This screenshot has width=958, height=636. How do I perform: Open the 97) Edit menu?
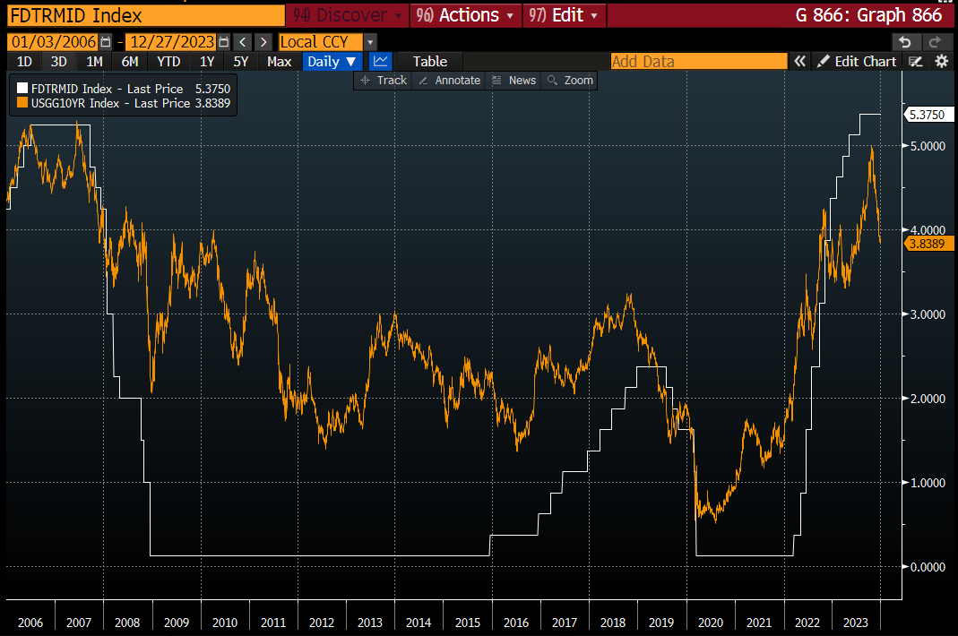564,14
